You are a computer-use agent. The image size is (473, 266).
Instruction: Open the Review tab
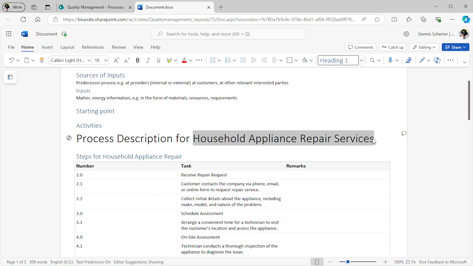119,47
